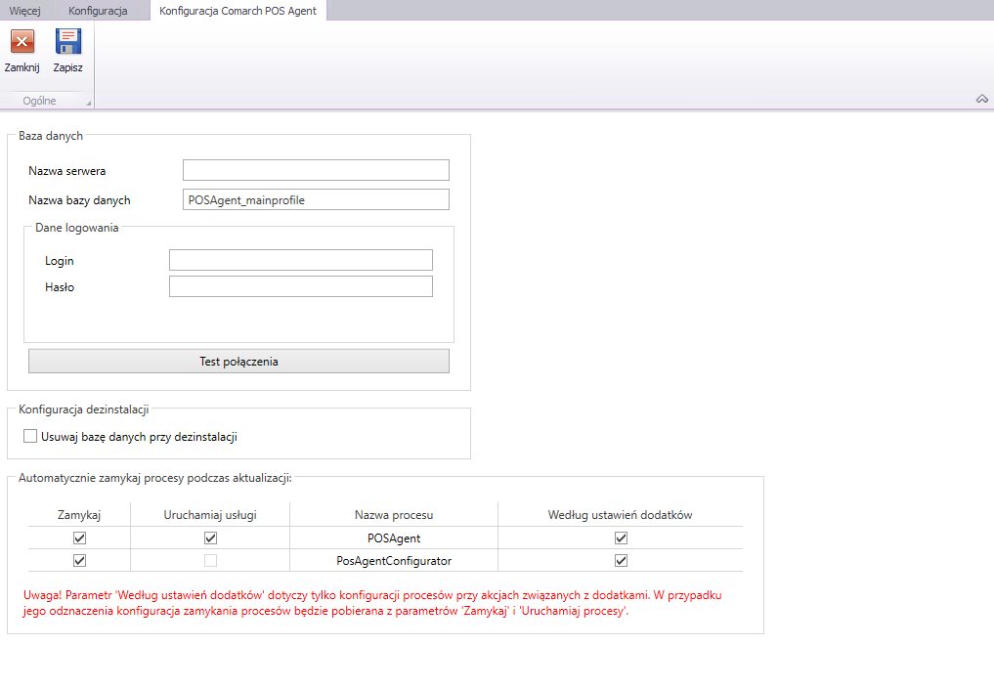Viewport: 994px width, 689px height.
Task: Click the Nazwa serwera input field
Action: [316, 170]
